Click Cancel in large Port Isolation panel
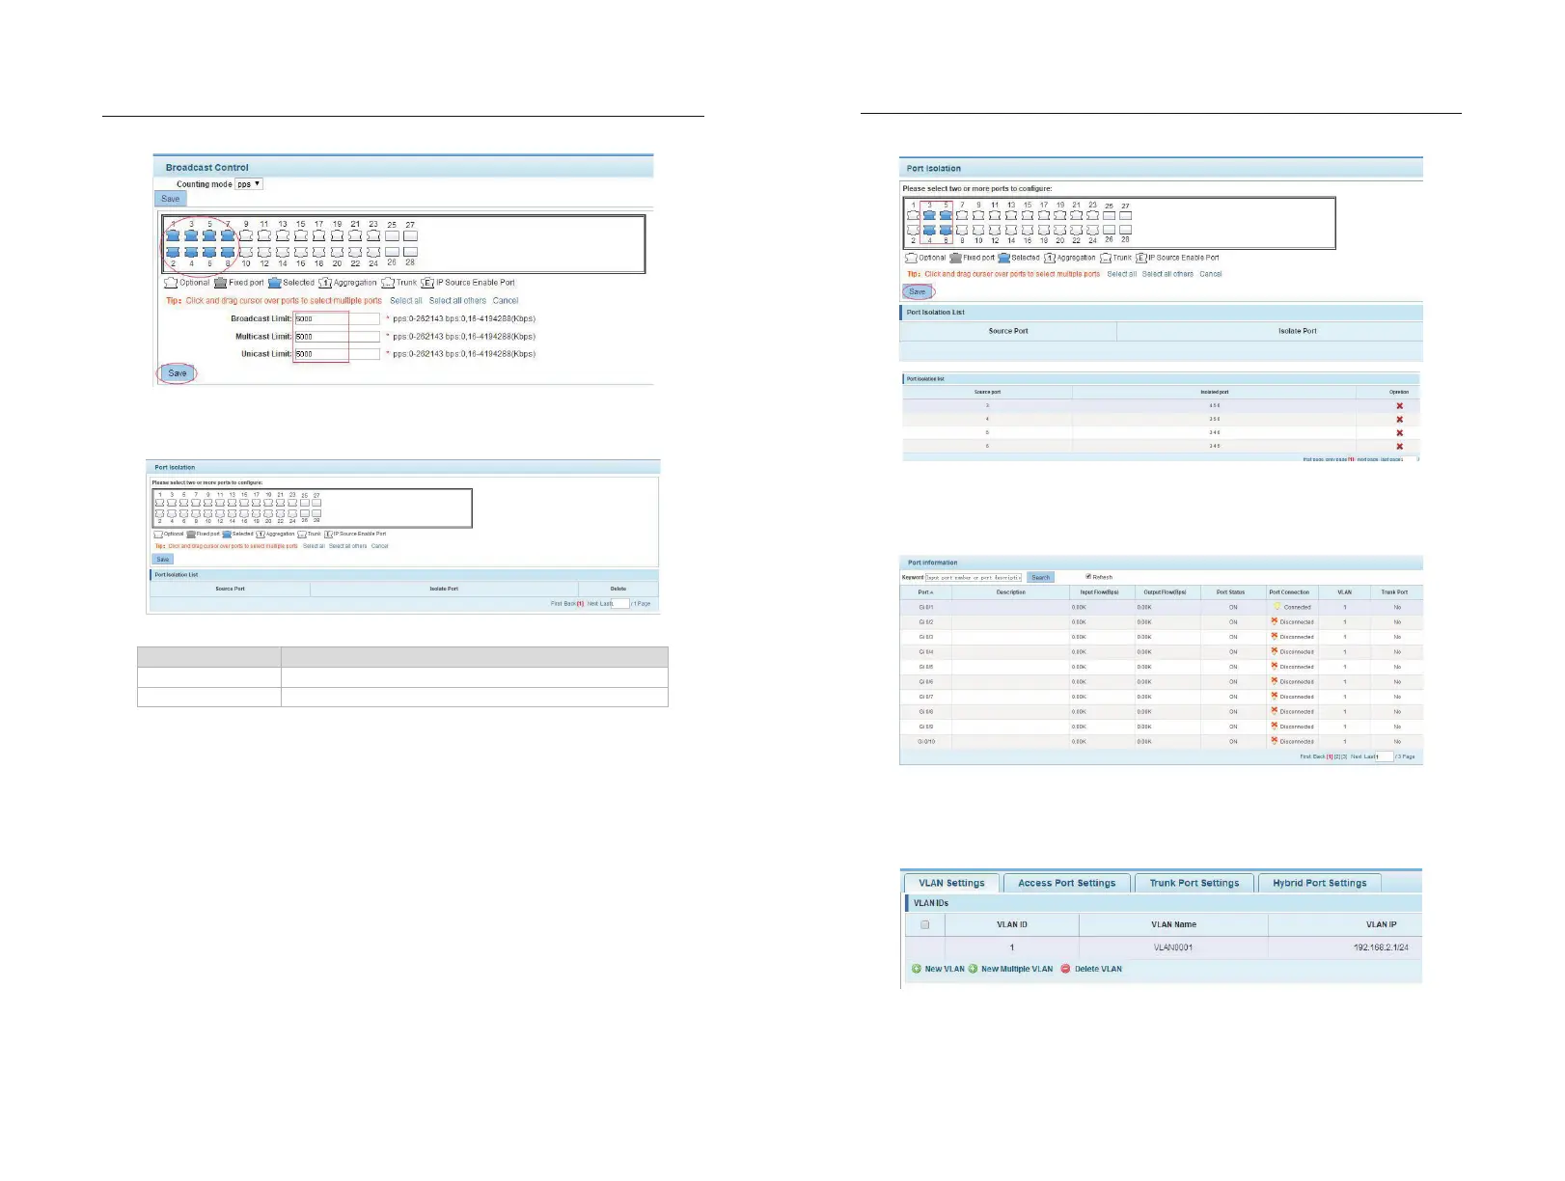 (x=1211, y=274)
